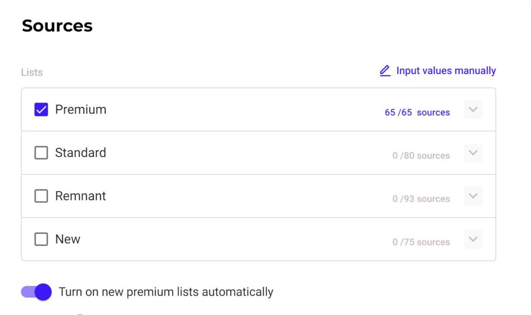Select the Remnant list label

pos(80,196)
